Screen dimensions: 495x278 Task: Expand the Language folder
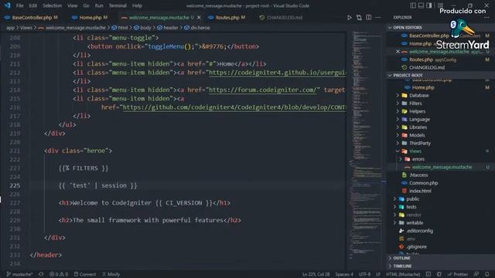coord(419,119)
